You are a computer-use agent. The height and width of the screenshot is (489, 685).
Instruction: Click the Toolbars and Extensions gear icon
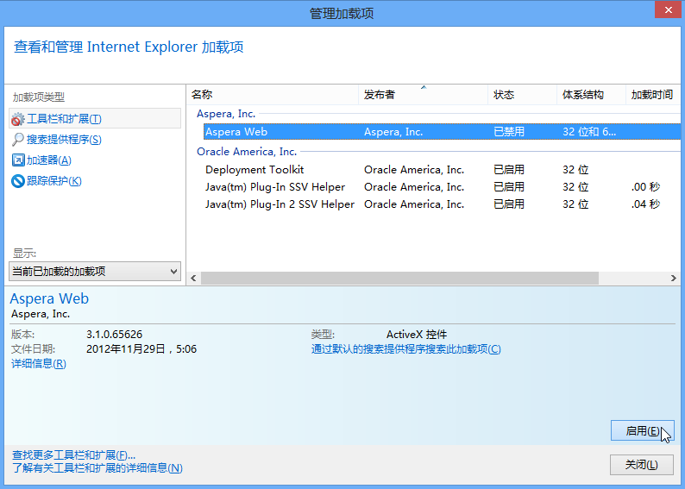(x=18, y=119)
